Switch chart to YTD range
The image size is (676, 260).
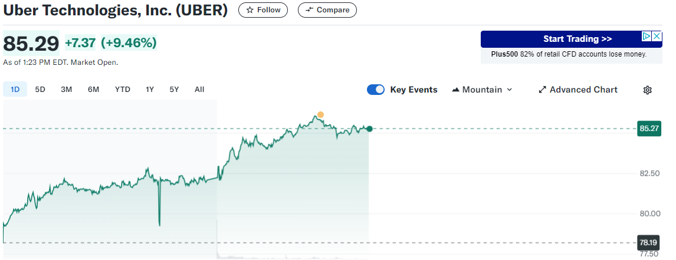[x=122, y=90]
